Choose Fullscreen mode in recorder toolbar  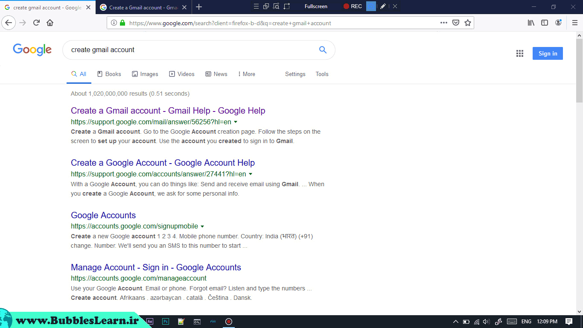tap(316, 6)
